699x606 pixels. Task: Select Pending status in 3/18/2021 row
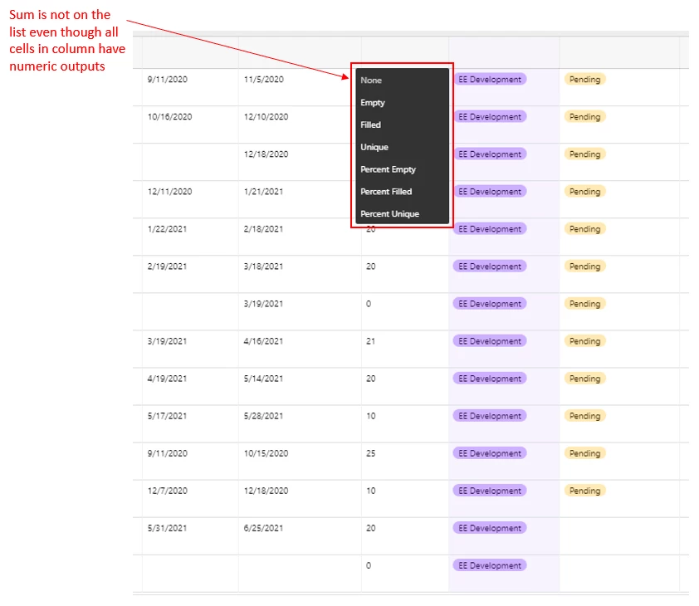pos(584,266)
